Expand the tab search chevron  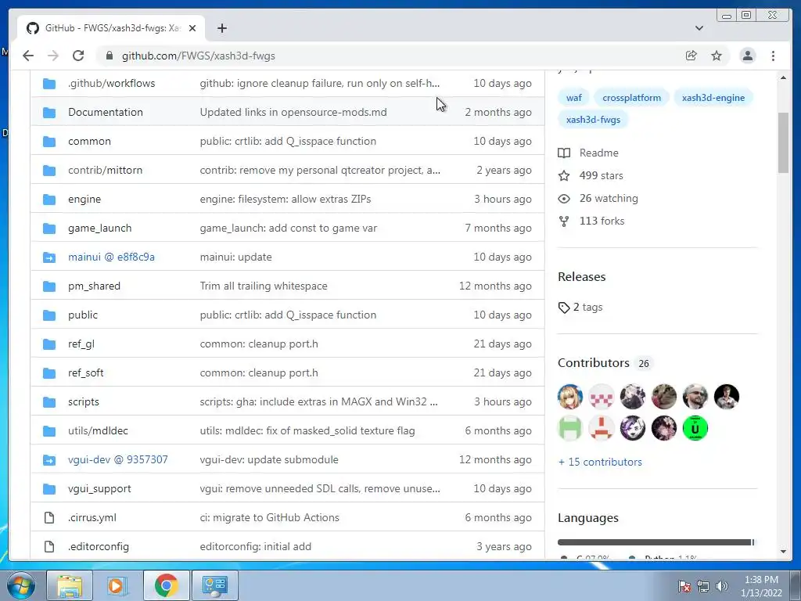click(x=699, y=28)
